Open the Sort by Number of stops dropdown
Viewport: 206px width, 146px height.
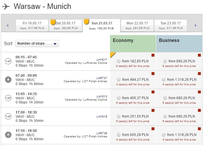coord(37,43)
